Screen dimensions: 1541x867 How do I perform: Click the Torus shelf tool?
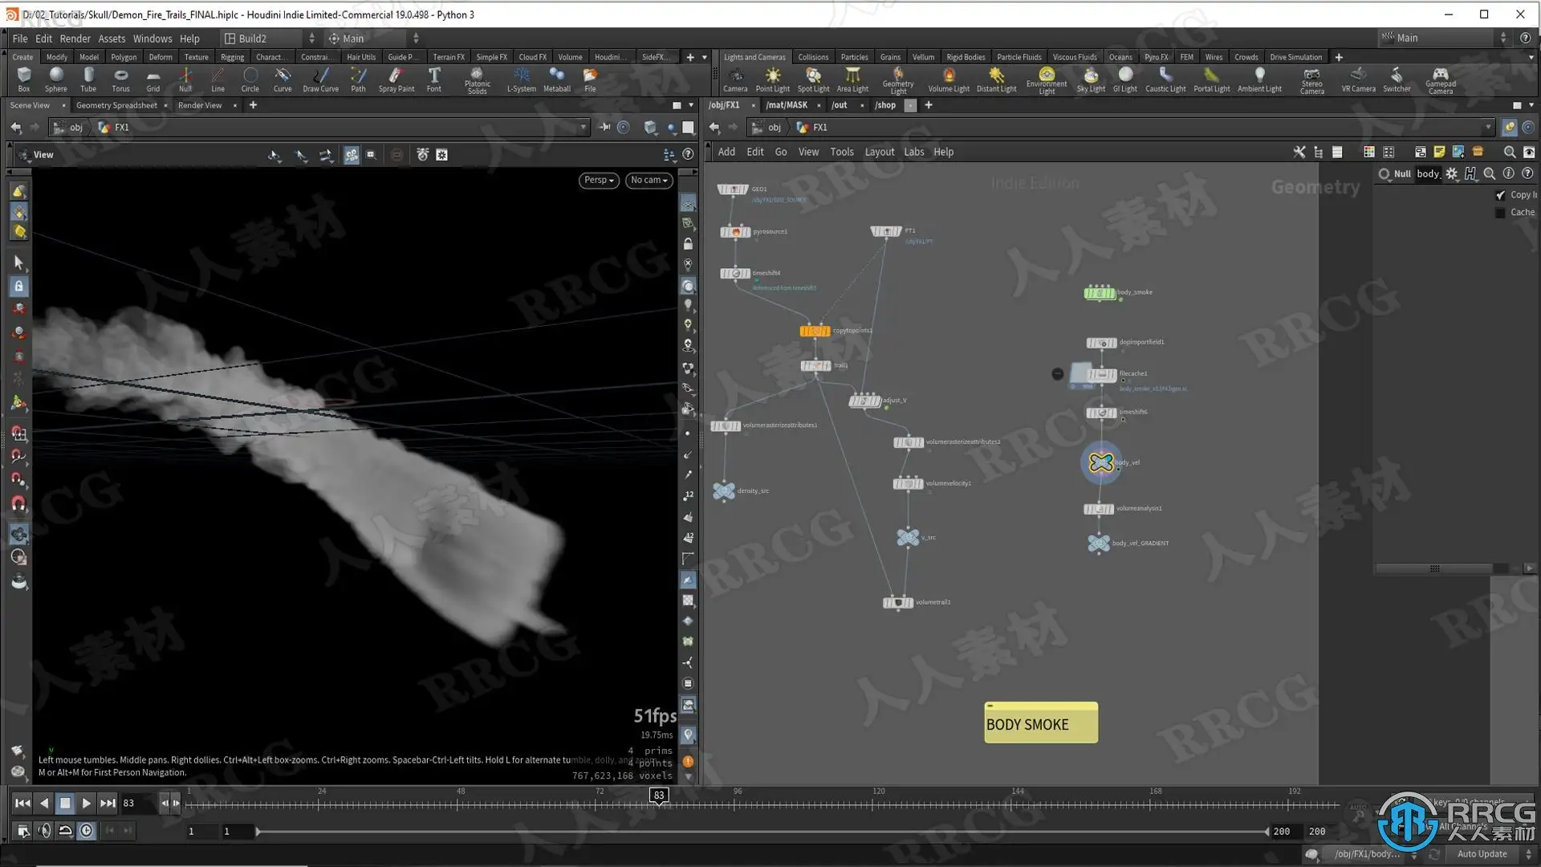tap(120, 78)
